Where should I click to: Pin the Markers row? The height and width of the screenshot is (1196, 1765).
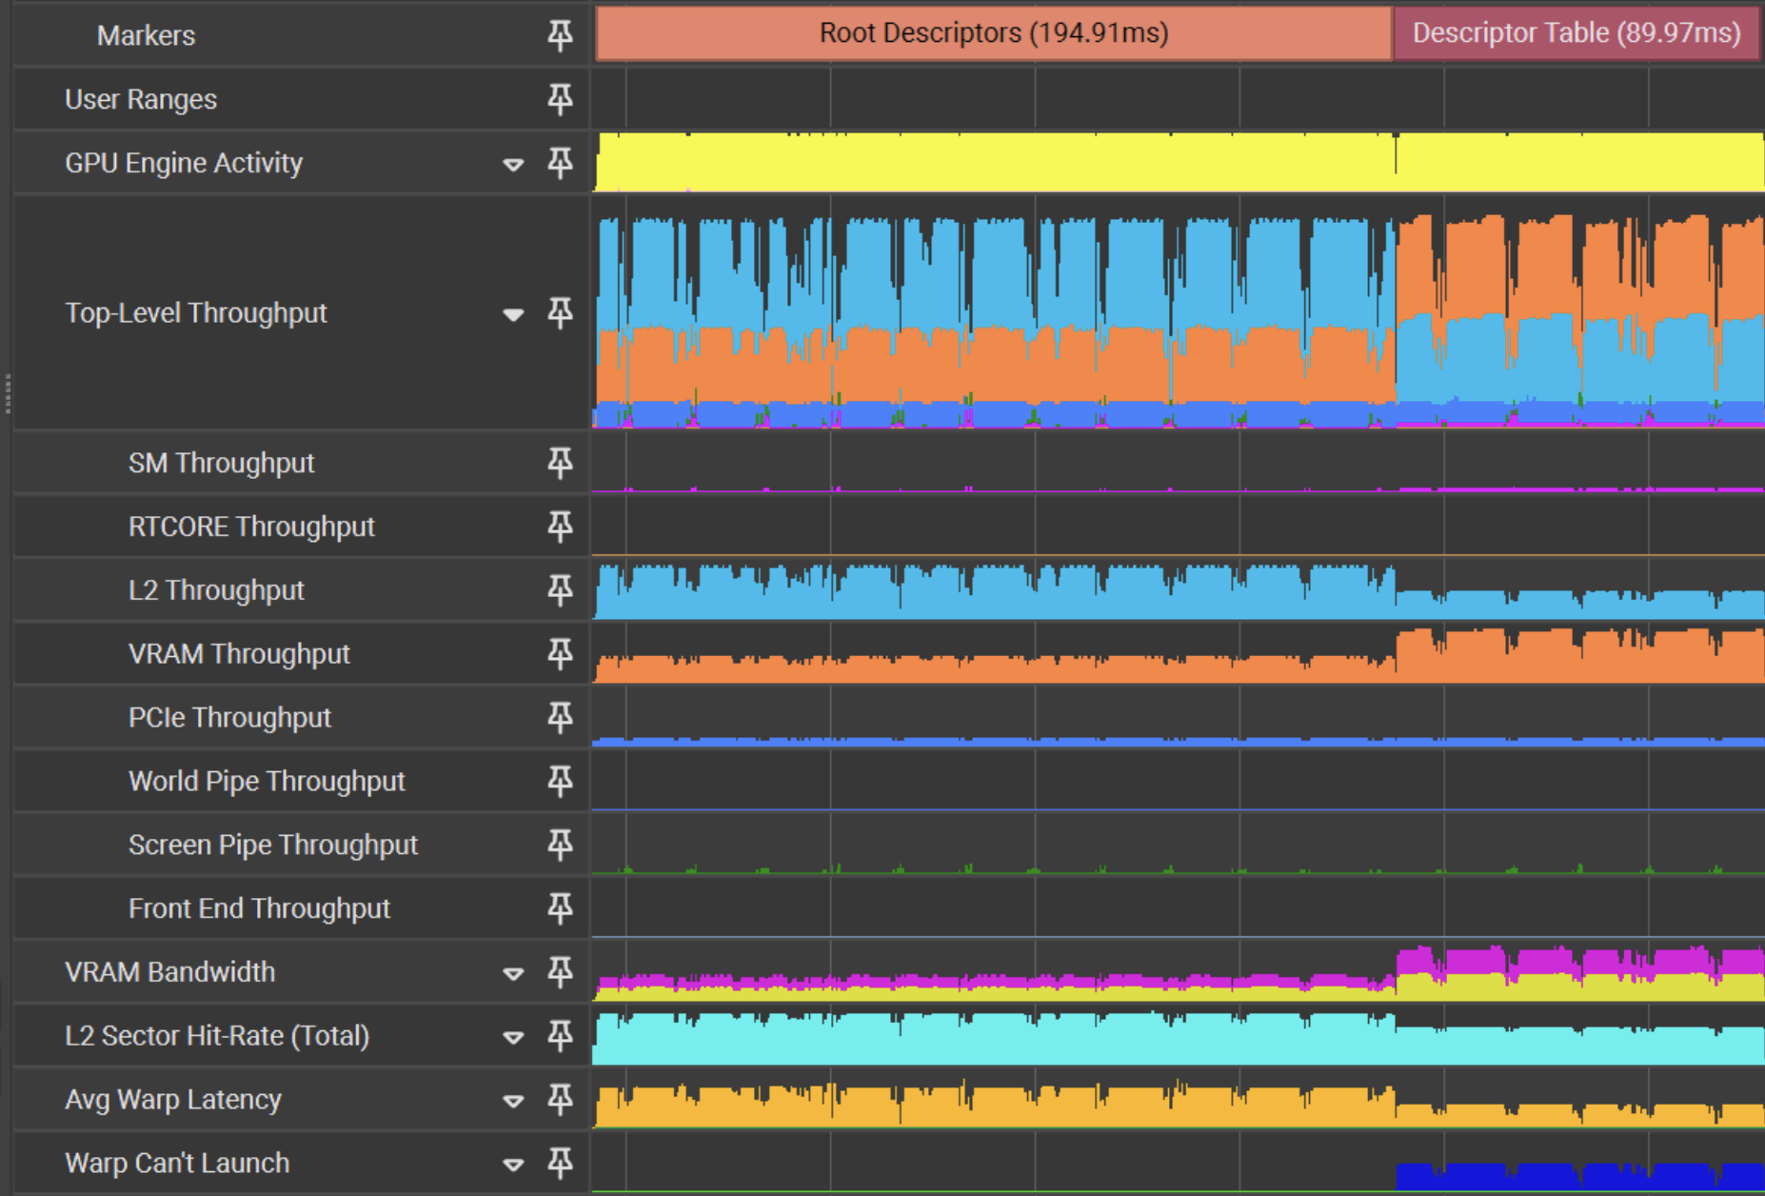click(560, 35)
